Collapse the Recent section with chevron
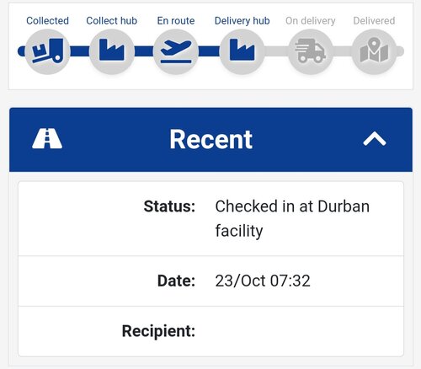This screenshot has height=369, width=421. [375, 139]
